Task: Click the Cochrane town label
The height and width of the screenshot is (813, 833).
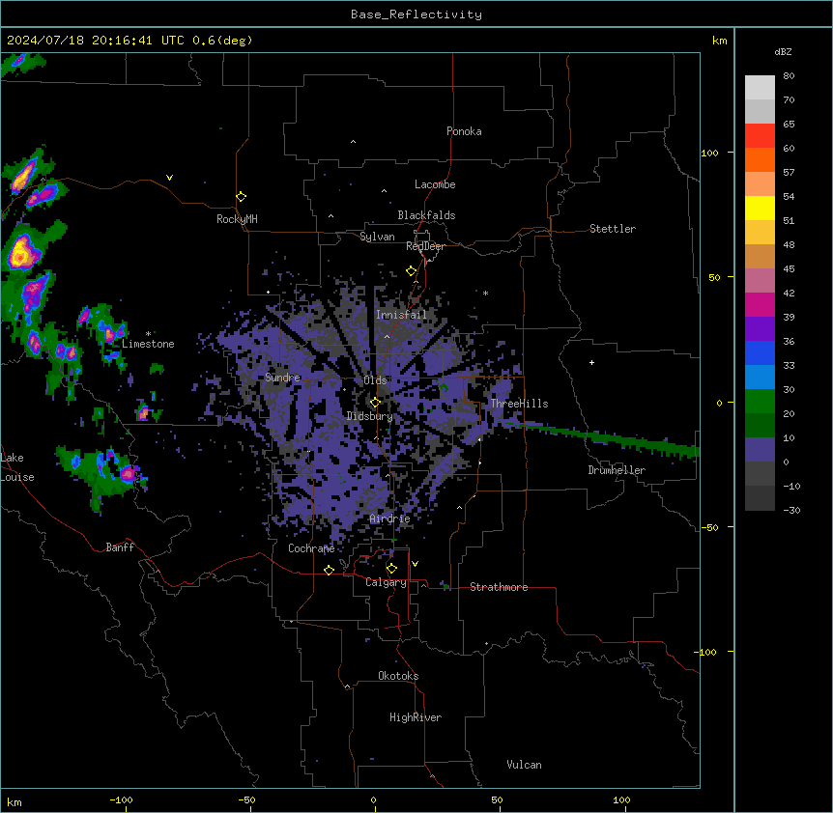Action: pyautogui.click(x=311, y=548)
